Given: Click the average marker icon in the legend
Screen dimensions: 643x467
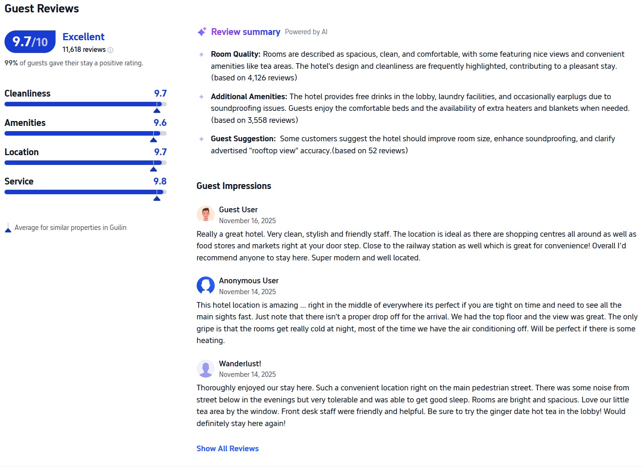Looking at the screenshot, I should tap(8, 228).
